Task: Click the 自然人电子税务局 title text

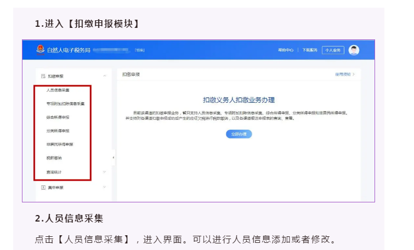Action: tap(69, 50)
